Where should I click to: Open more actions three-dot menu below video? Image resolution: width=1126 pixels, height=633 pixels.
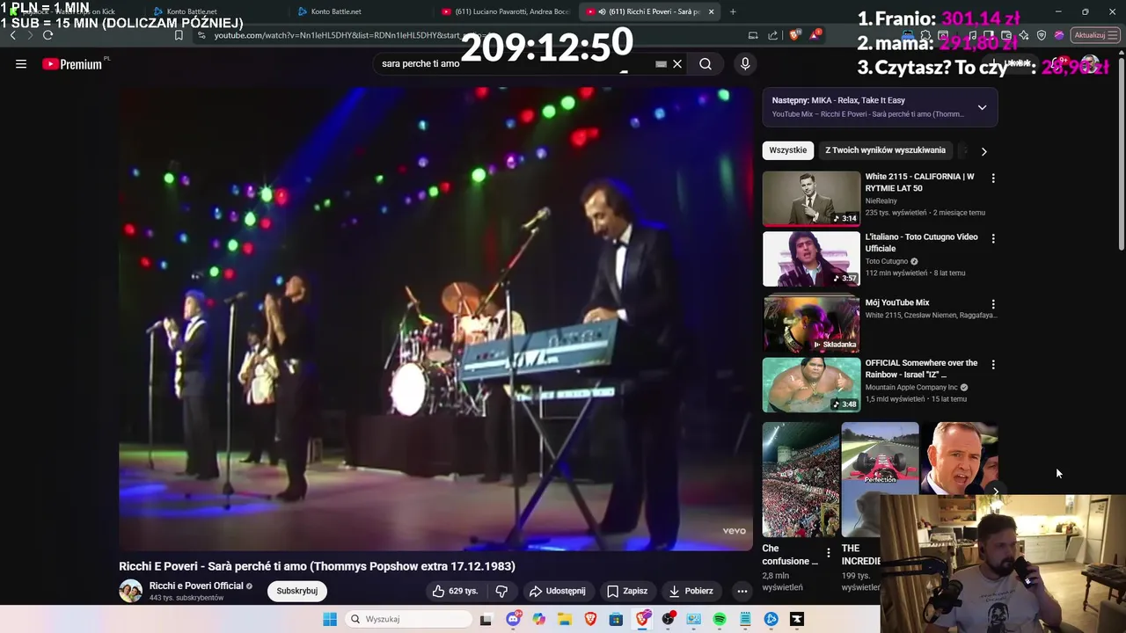[742, 591]
